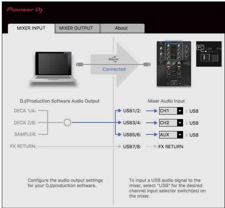Open the About tab
The height and width of the screenshot is (208, 225).
coord(122,28)
